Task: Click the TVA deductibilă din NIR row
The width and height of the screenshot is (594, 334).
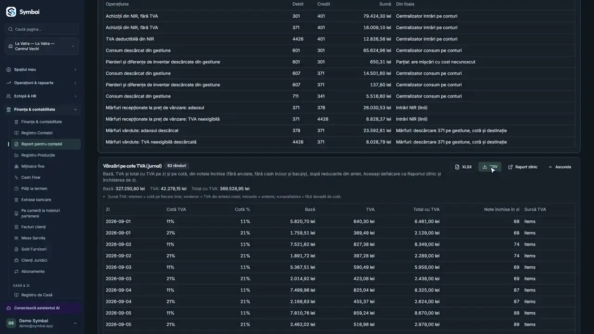Action: 339,39
